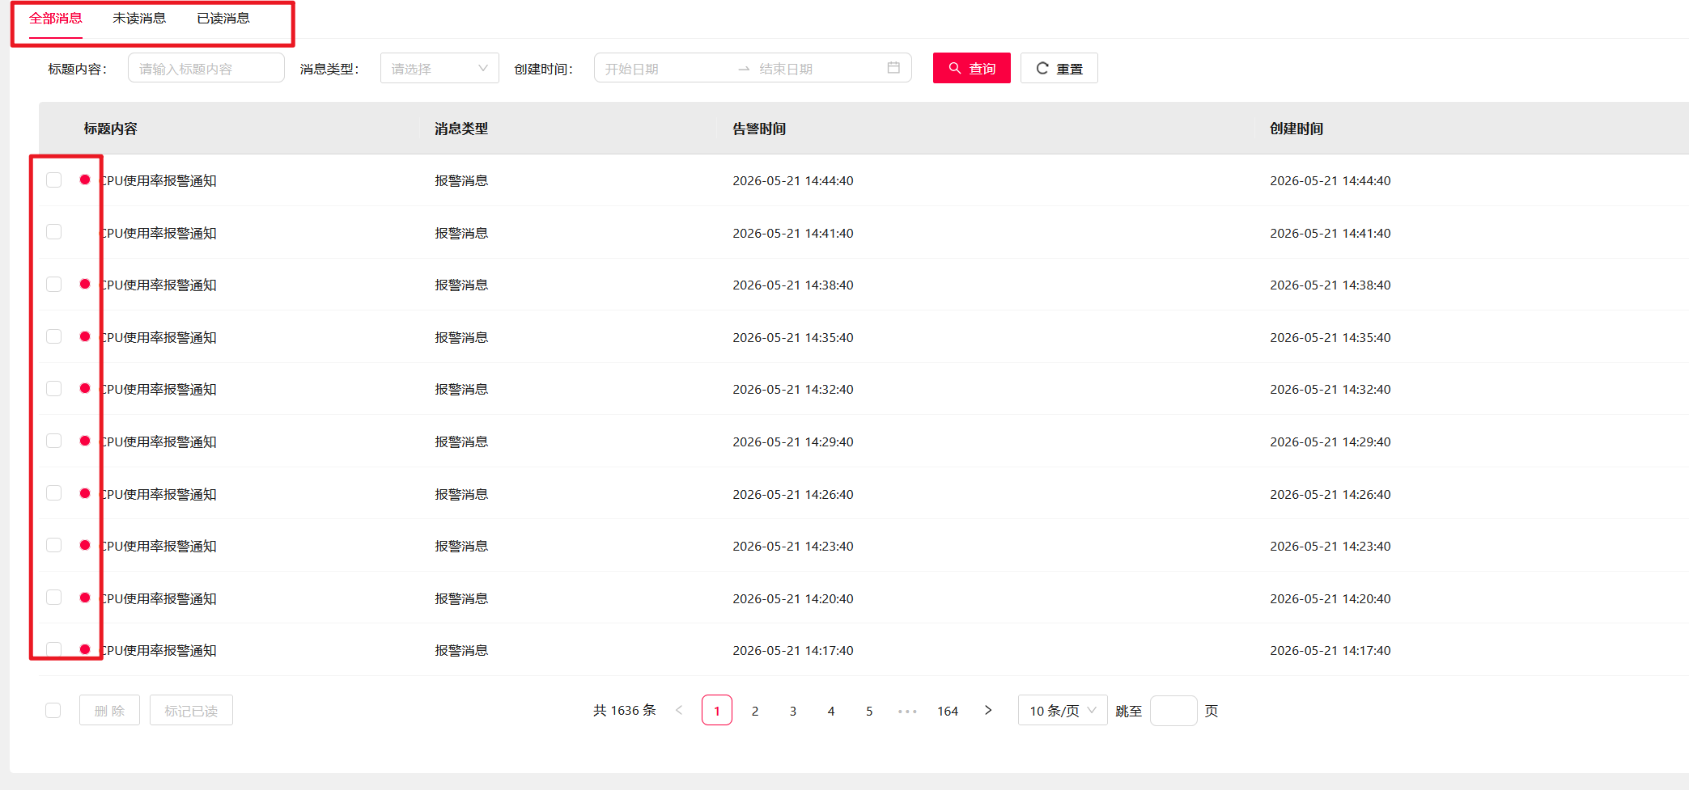
Task: Click unread red dot of 14:32:40 row
Action: (x=85, y=388)
